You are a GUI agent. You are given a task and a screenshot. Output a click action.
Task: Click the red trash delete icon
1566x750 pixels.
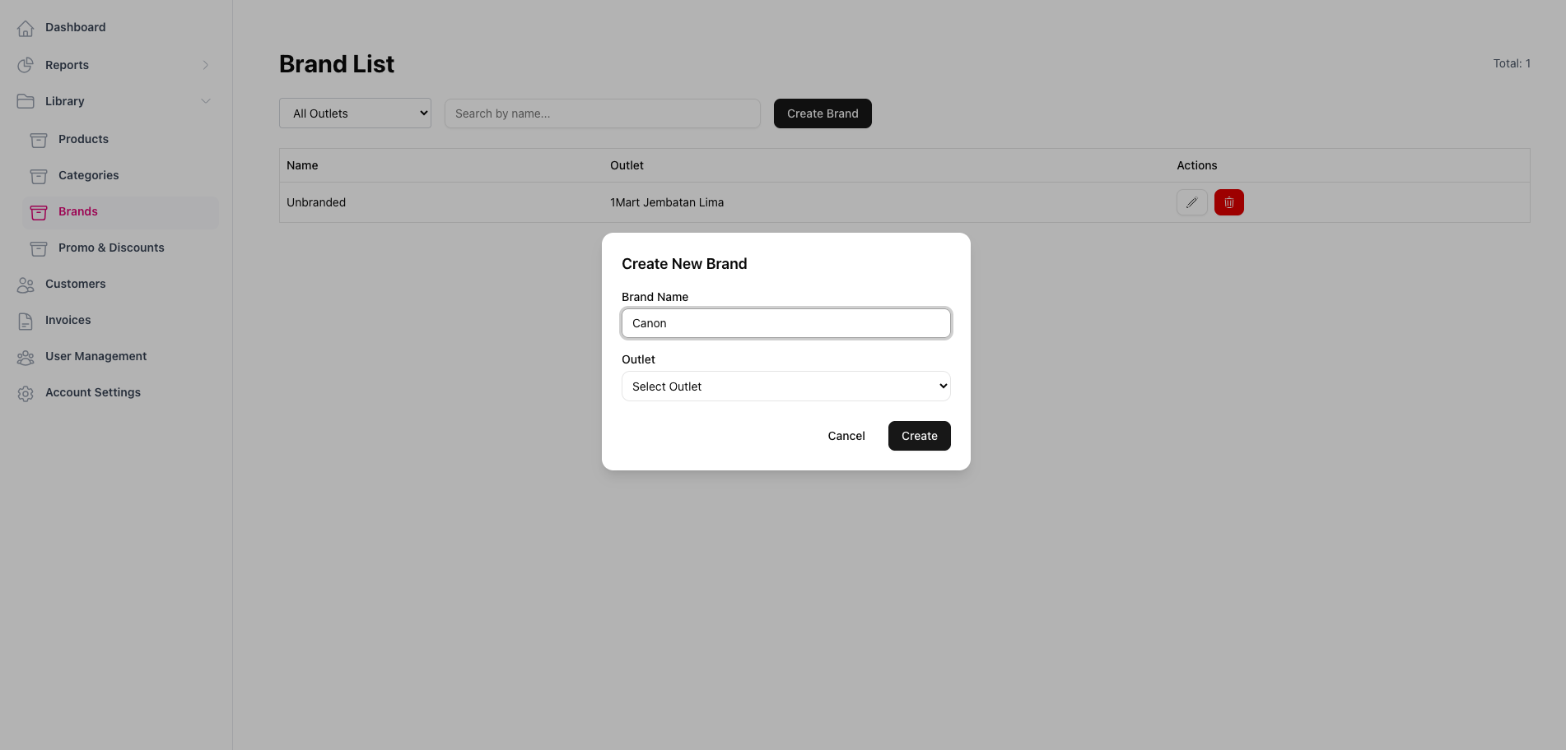pos(1228,202)
